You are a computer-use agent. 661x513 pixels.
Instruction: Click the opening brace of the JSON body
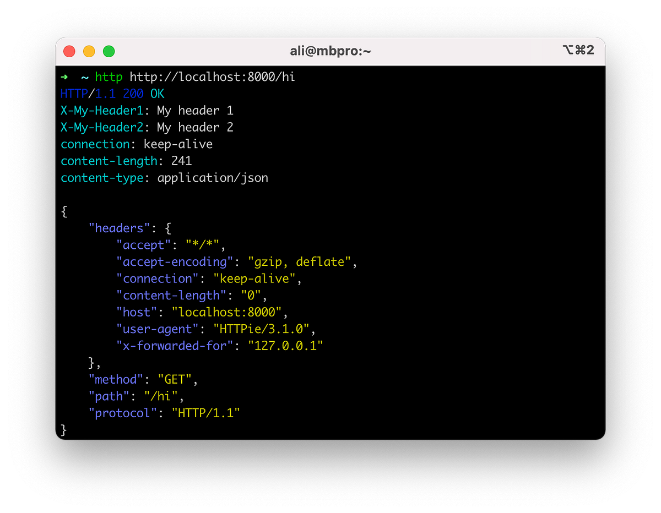pos(63,211)
